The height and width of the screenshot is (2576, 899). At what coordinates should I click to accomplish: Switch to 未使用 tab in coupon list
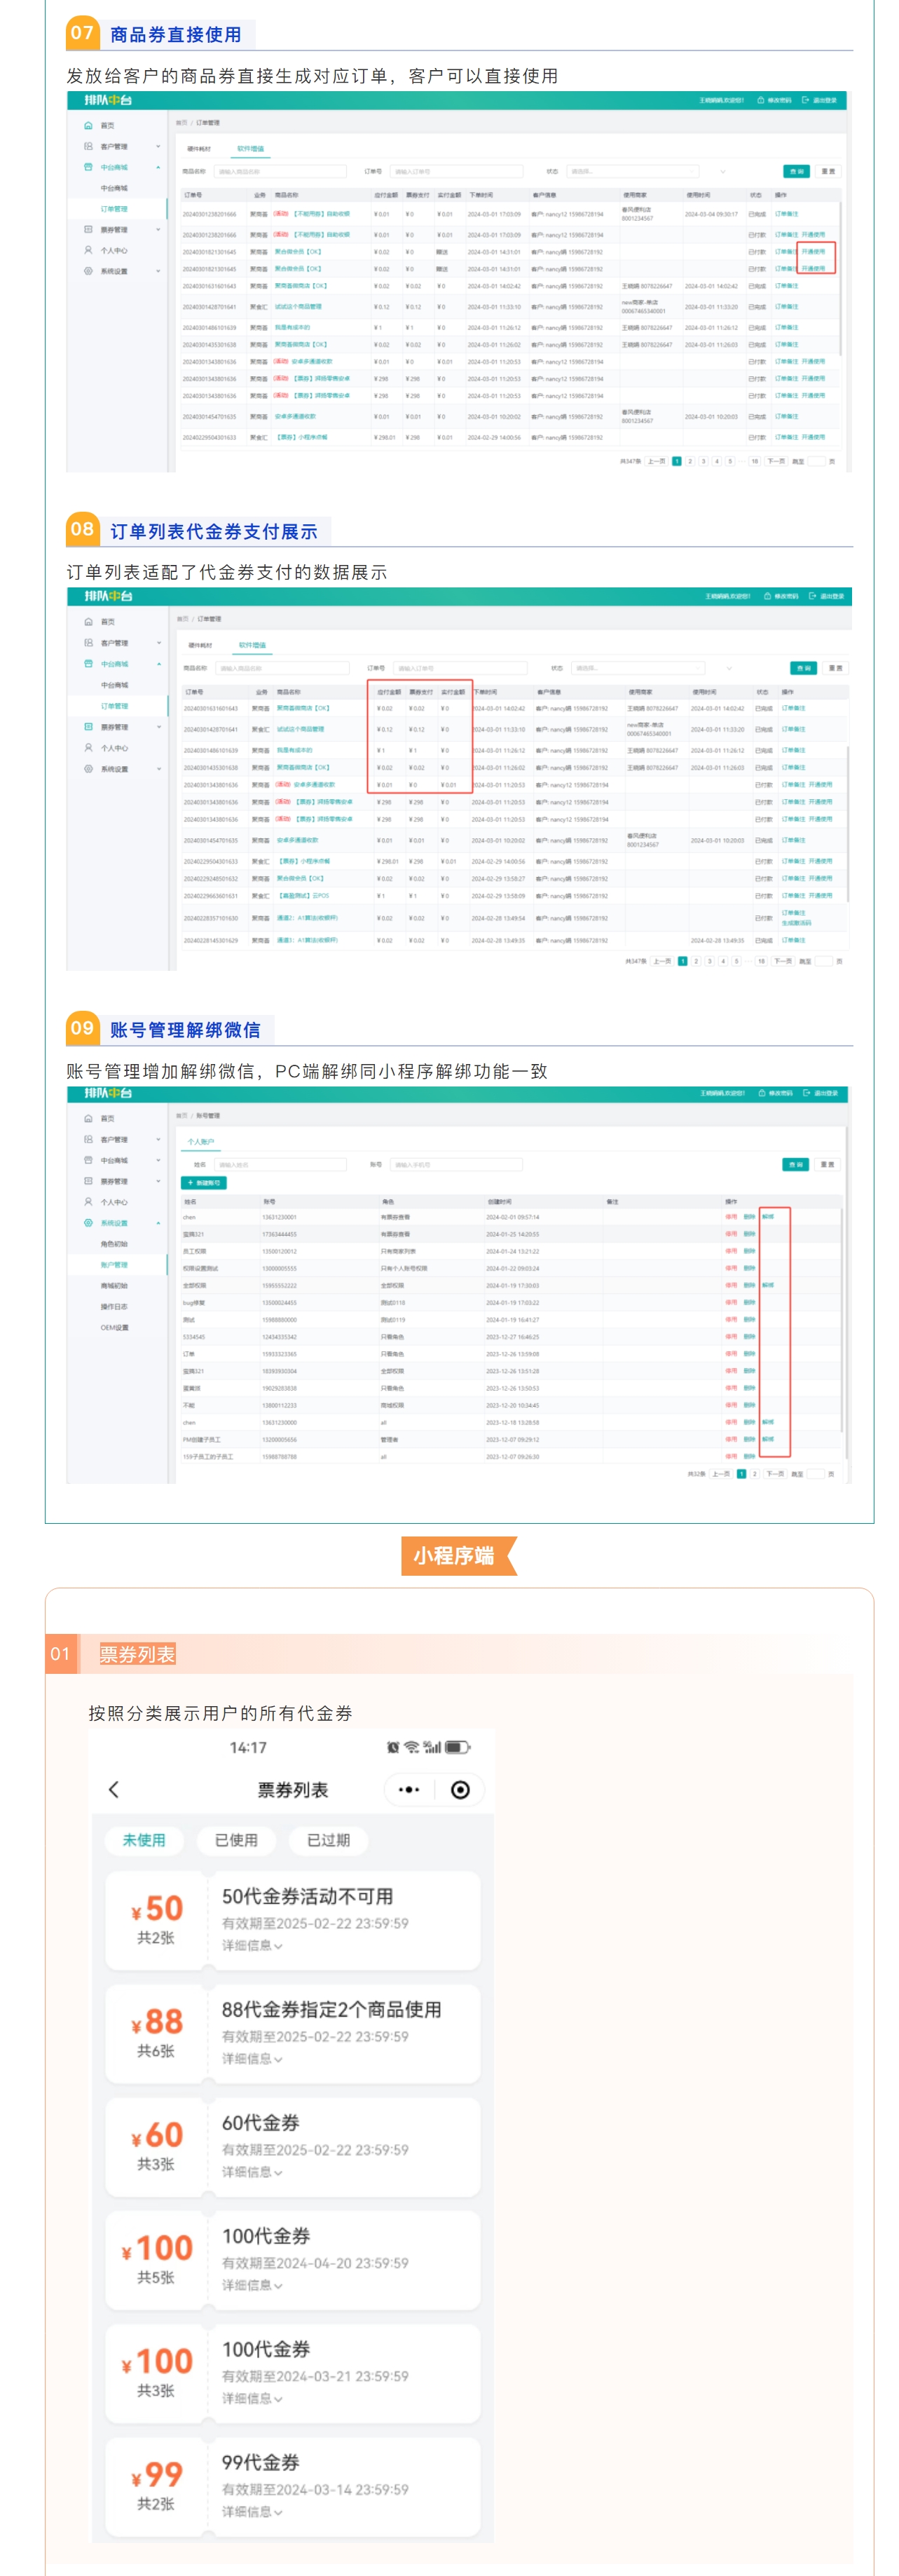[144, 1840]
